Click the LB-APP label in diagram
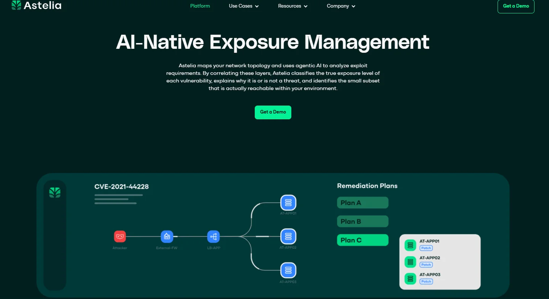 (x=213, y=248)
